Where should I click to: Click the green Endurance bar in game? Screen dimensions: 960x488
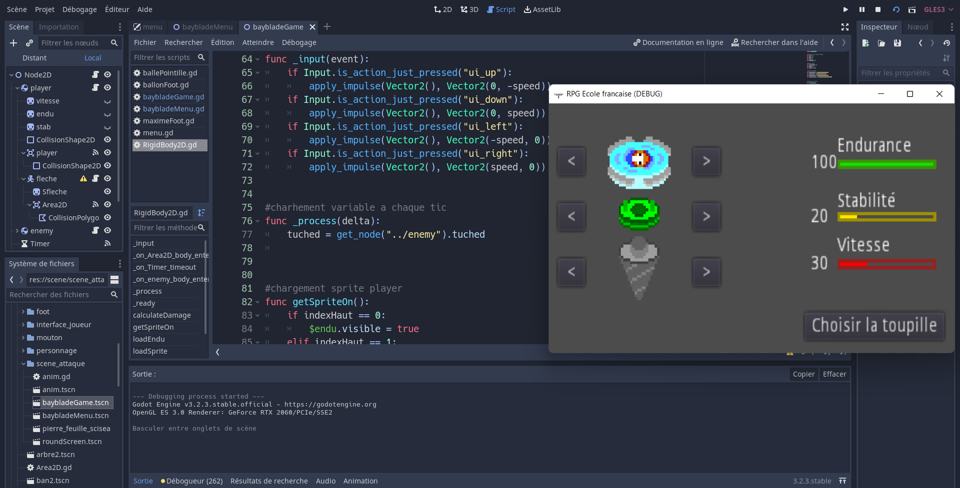coord(887,164)
